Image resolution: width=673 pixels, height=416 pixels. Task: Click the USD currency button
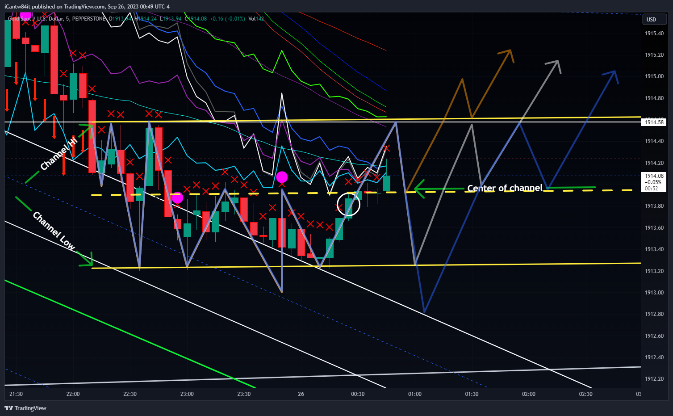point(654,19)
